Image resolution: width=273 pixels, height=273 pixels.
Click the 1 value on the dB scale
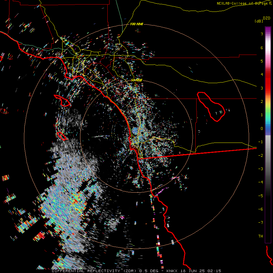262,115
